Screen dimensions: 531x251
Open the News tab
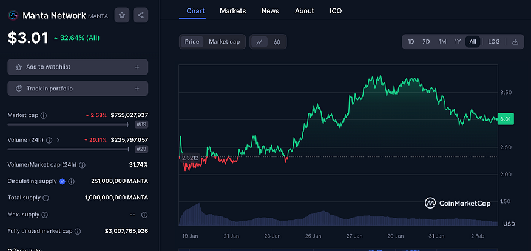[270, 11]
